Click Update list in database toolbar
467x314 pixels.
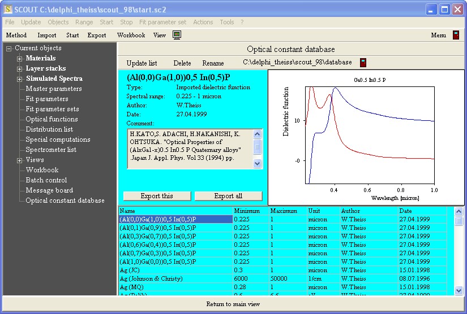142,63
